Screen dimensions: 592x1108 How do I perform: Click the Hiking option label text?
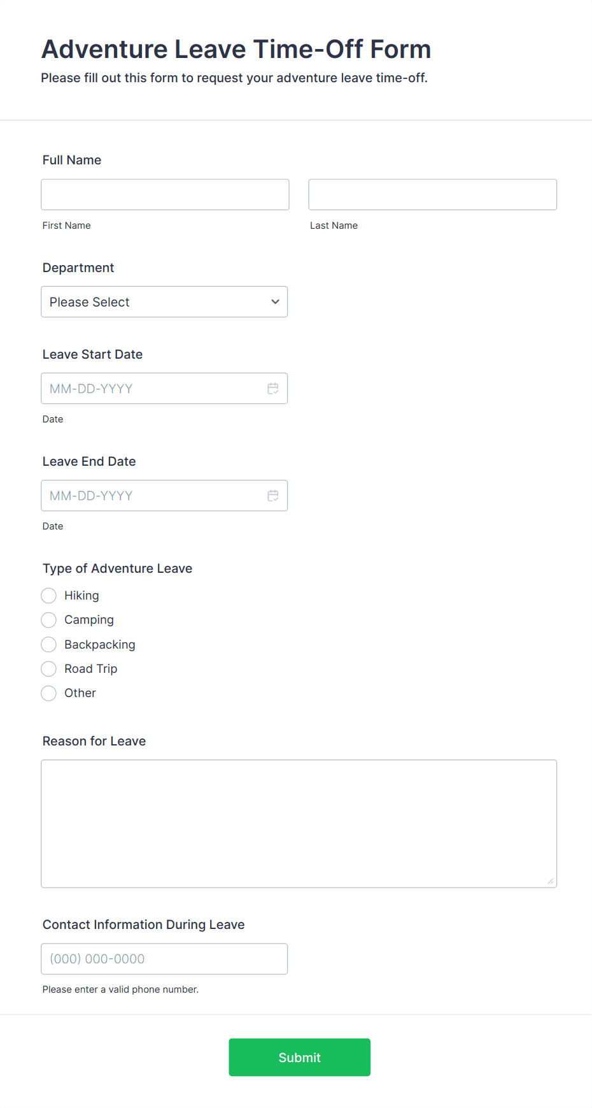(81, 596)
